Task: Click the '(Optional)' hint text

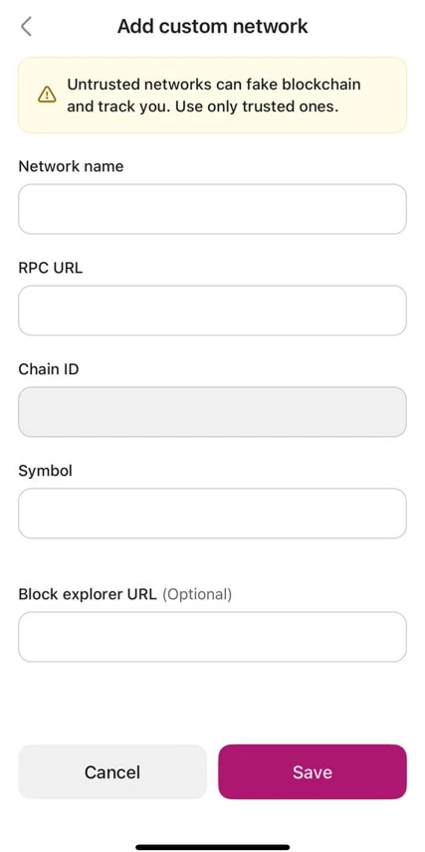Action: tap(197, 594)
